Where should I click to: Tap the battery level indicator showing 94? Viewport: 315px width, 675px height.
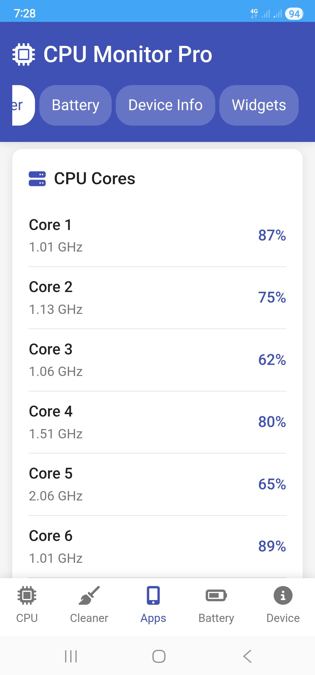click(294, 13)
